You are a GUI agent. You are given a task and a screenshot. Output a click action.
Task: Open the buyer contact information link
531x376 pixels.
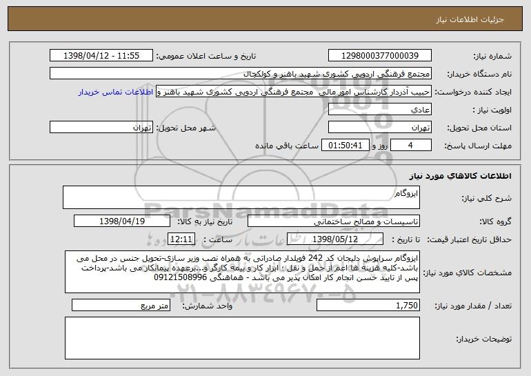[116, 92]
